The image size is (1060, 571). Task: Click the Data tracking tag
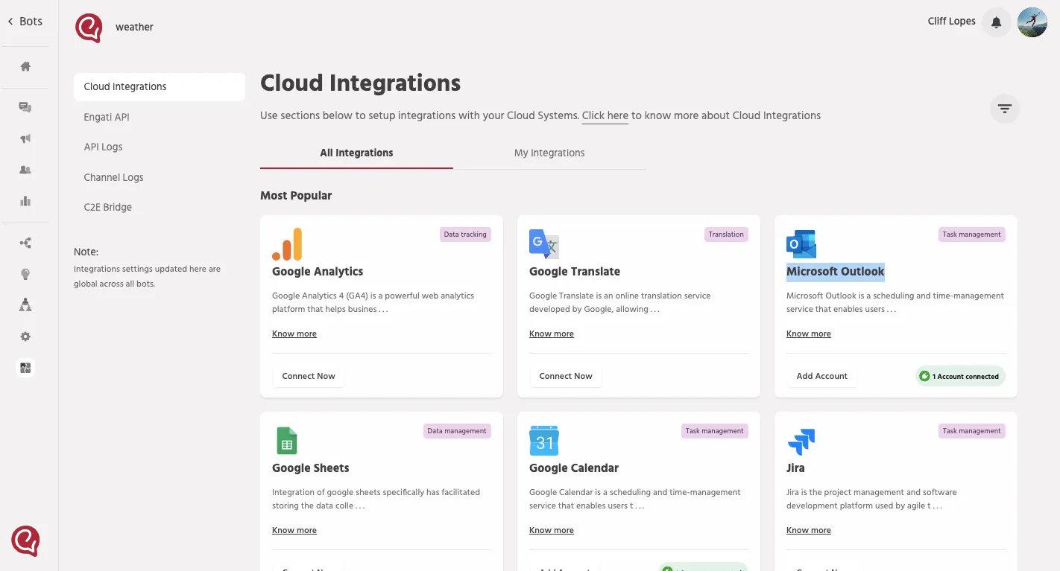pyautogui.click(x=465, y=235)
